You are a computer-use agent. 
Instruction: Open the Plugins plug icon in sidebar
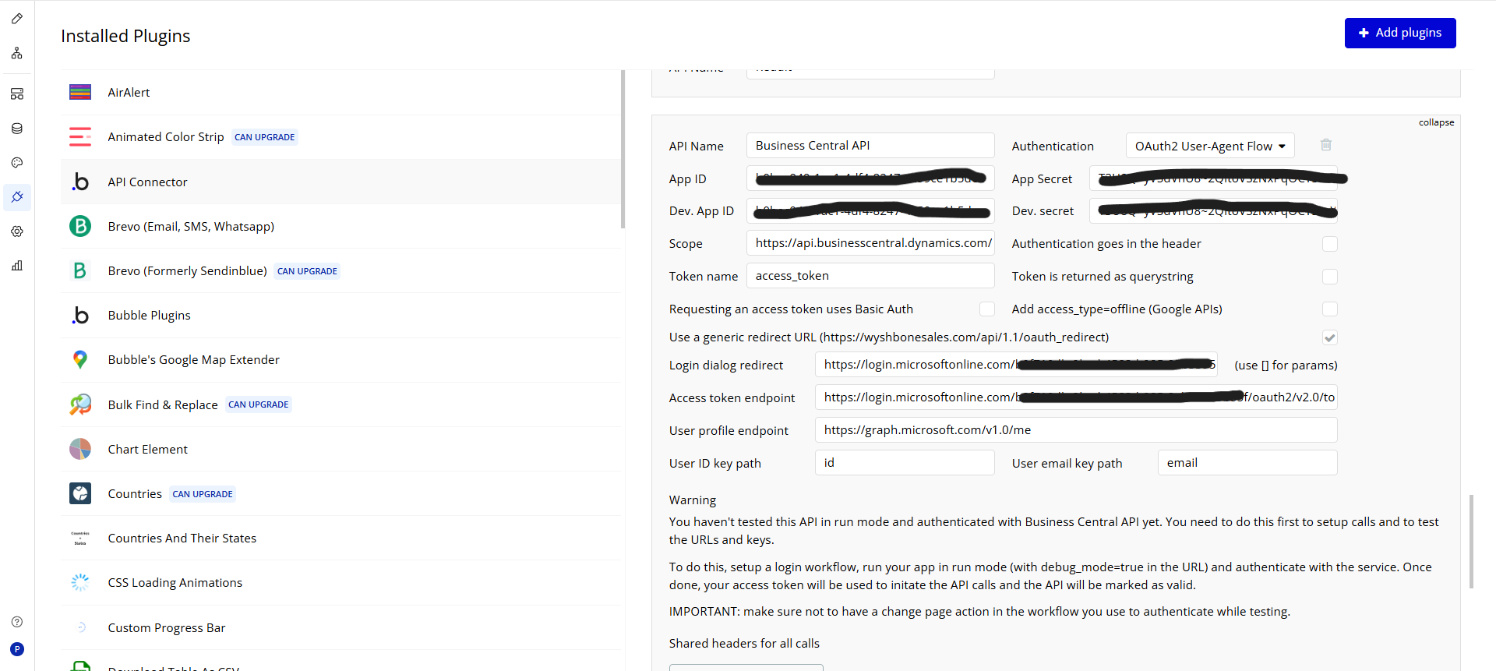pyautogui.click(x=17, y=197)
